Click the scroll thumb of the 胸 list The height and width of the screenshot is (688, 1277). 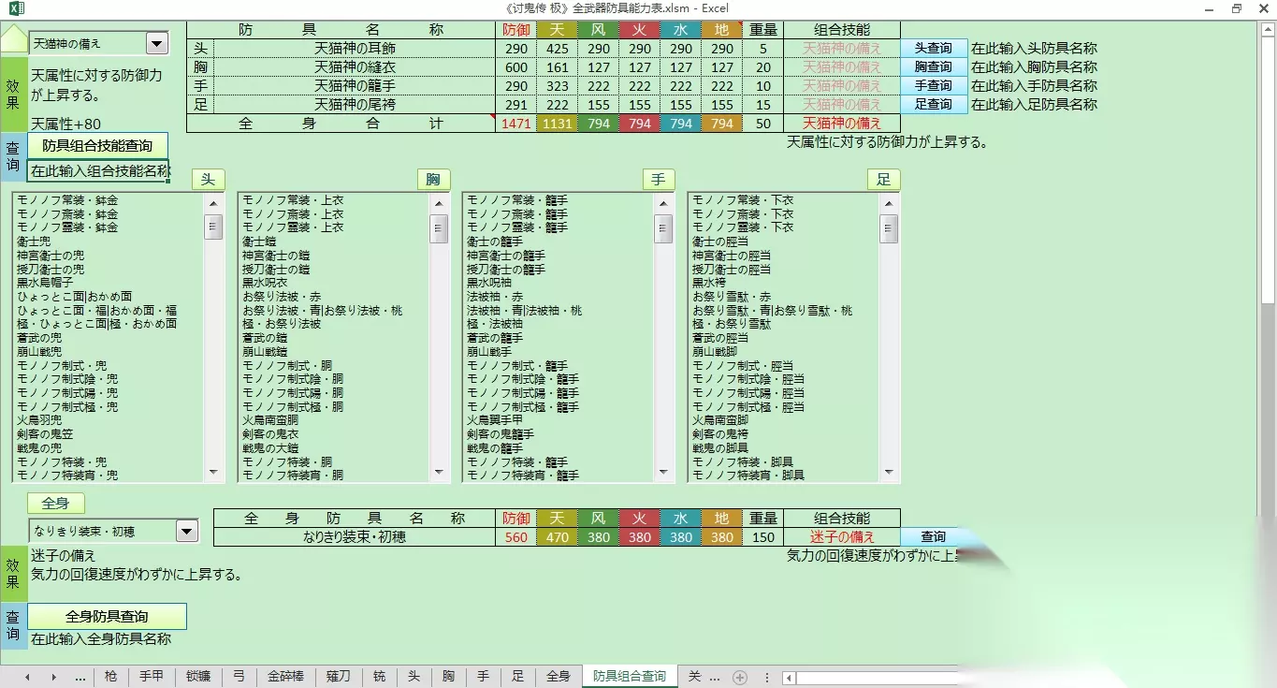click(x=439, y=228)
